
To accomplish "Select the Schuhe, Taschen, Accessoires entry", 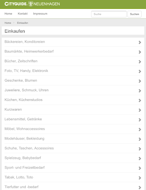I will [x=73, y=148].
